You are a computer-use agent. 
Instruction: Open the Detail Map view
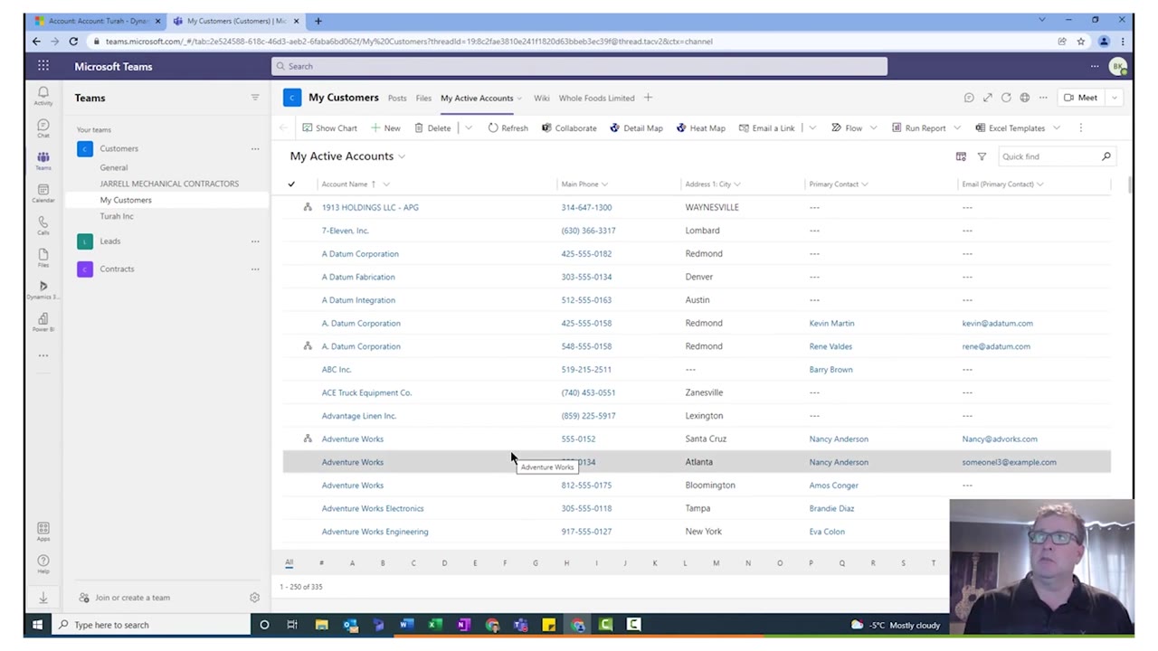point(637,127)
